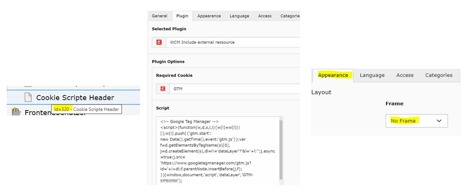Open Access tab above the Frame dropdown
This screenshot has width=471, height=193.
405,75
